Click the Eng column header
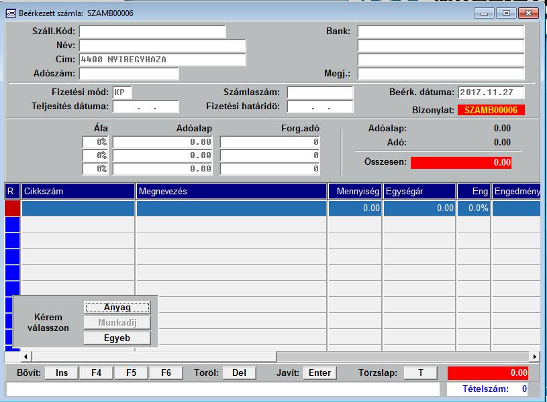The width and height of the screenshot is (547, 402). (x=474, y=191)
